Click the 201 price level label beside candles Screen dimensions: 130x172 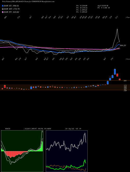tap(125, 81)
